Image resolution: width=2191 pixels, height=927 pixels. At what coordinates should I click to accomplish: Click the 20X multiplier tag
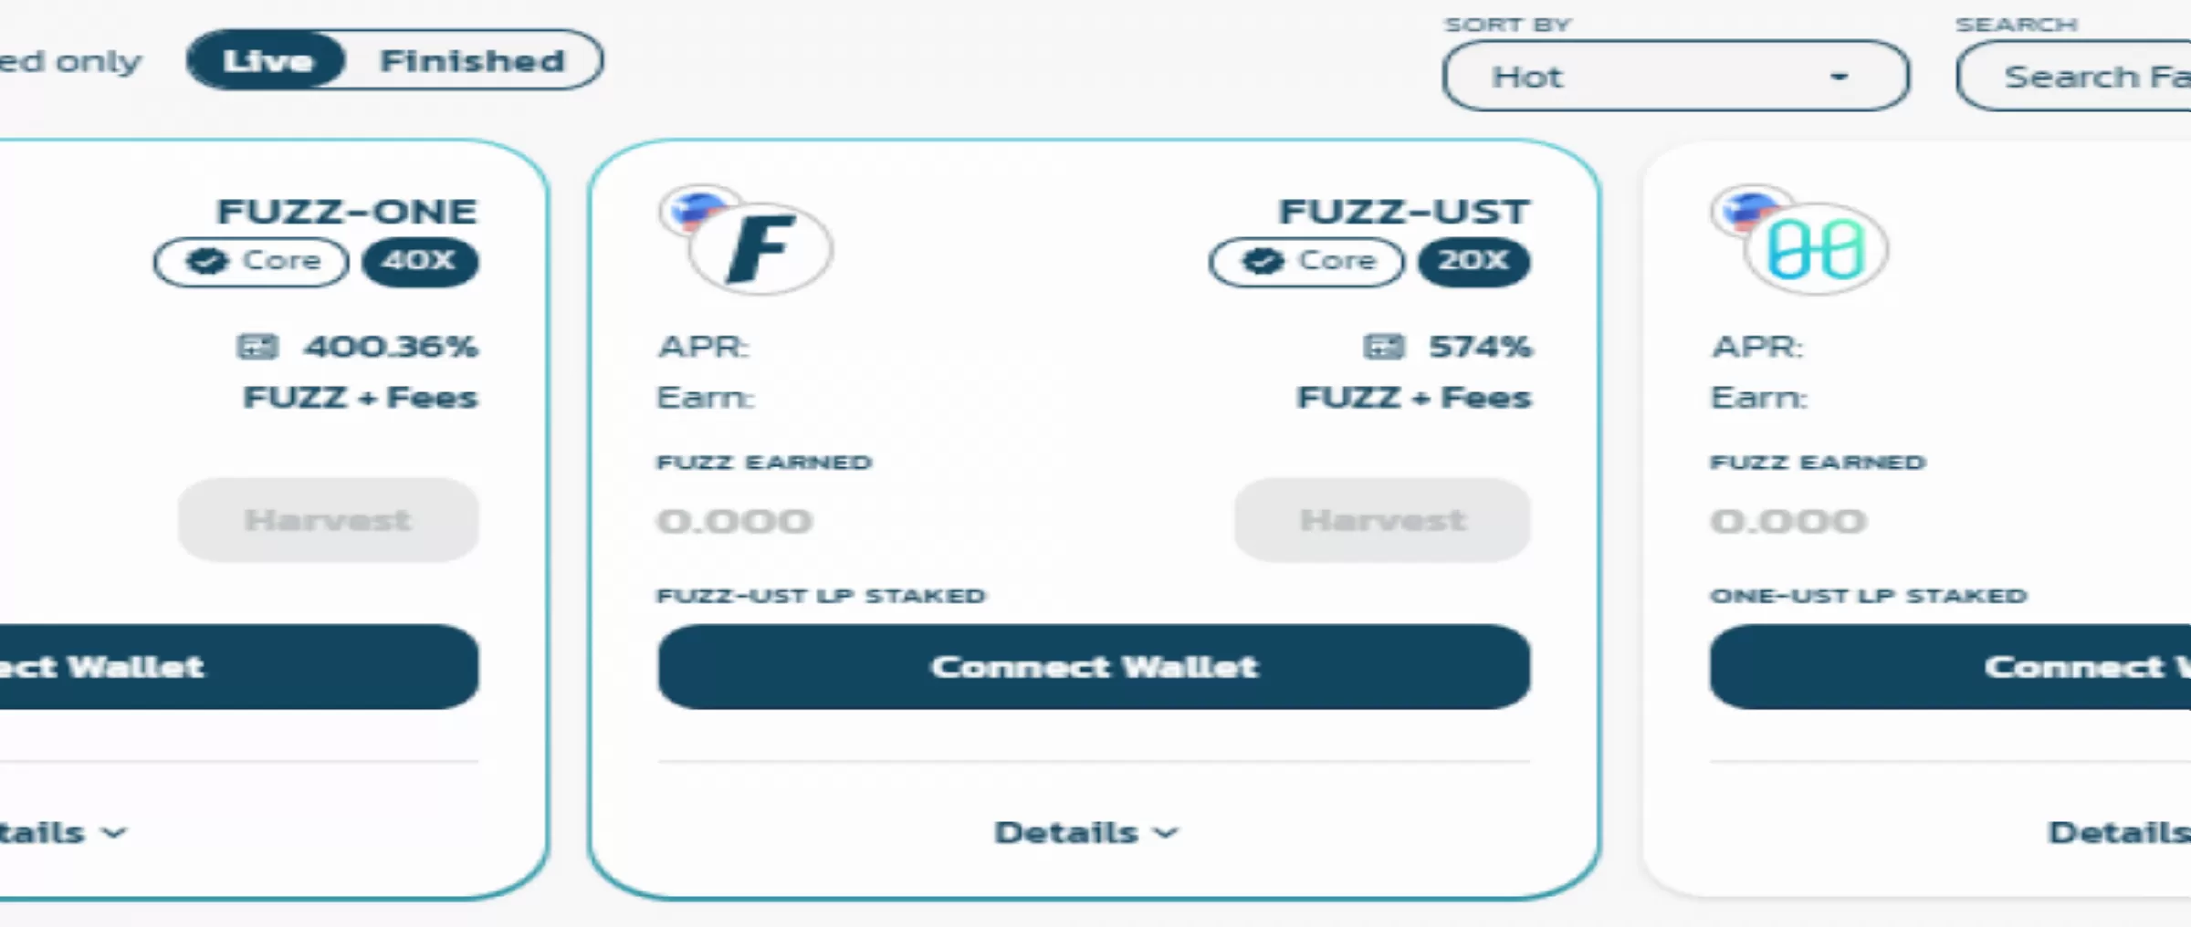click(1473, 262)
